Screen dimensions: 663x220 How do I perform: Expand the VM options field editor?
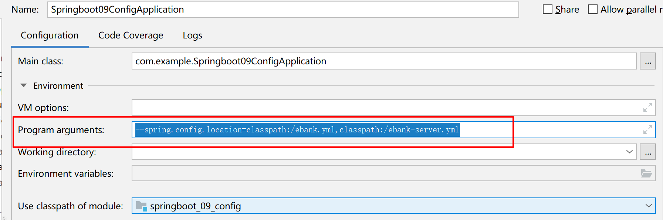click(x=647, y=108)
